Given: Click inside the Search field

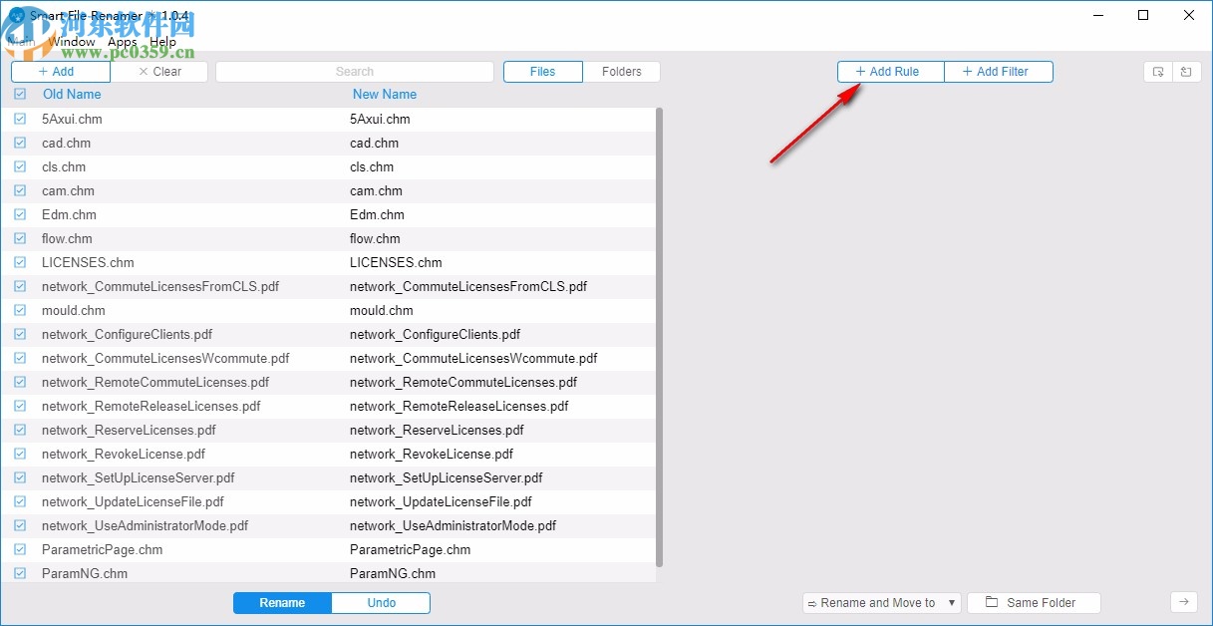Looking at the screenshot, I should pyautogui.click(x=354, y=71).
